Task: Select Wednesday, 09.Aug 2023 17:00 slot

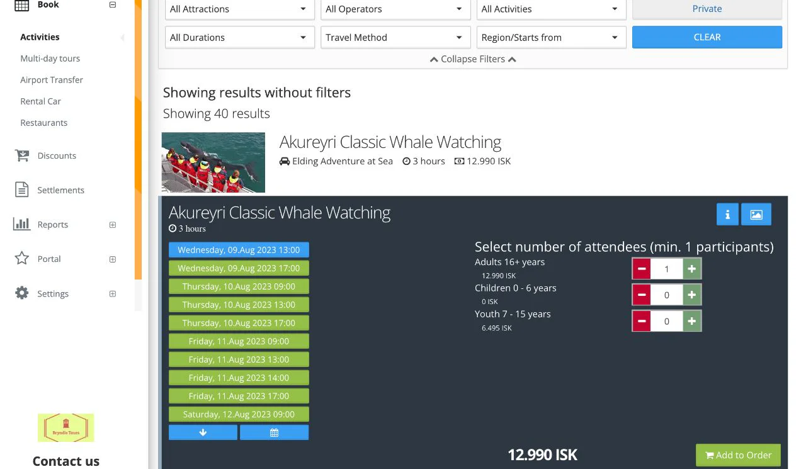Action: pyautogui.click(x=239, y=268)
